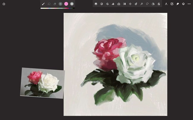The height and width of the screenshot is (120, 193).
Task: Select the Eraser tool
Action: coord(55,4)
